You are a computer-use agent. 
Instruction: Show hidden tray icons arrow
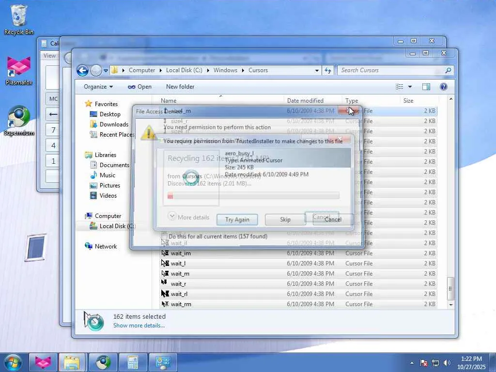[412, 363]
